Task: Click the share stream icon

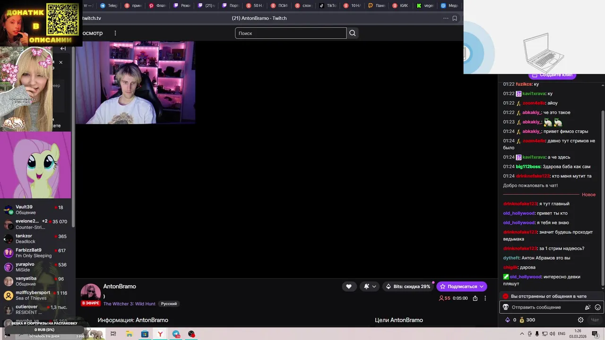Action: 475,298
